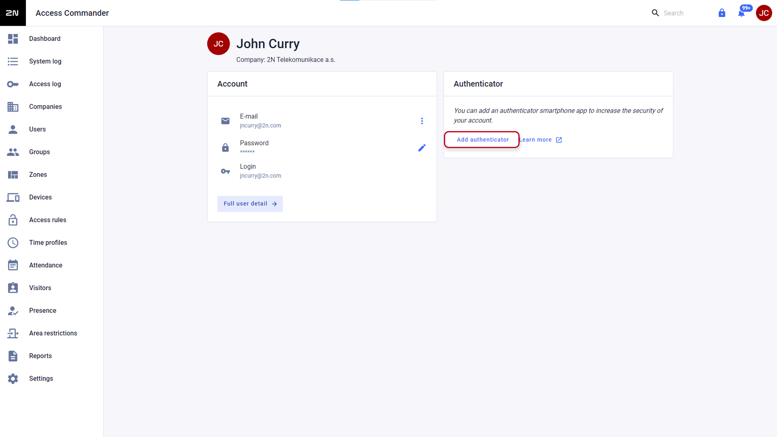
Task: Select the Attendance calendar icon
Action: pyautogui.click(x=13, y=265)
